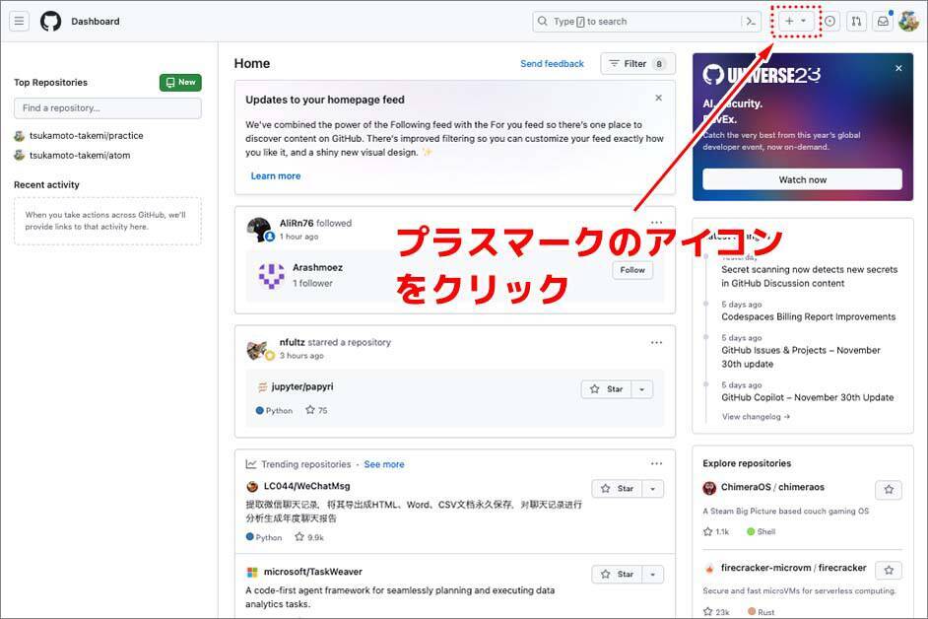928x619 pixels.
Task: Open AliRn76 user link
Action: pyautogui.click(x=297, y=224)
